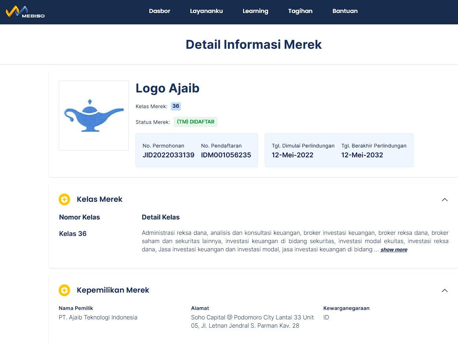
Task: Click the yellow Kepemilikan Merek section icon
Action: (x=64, y=290)
